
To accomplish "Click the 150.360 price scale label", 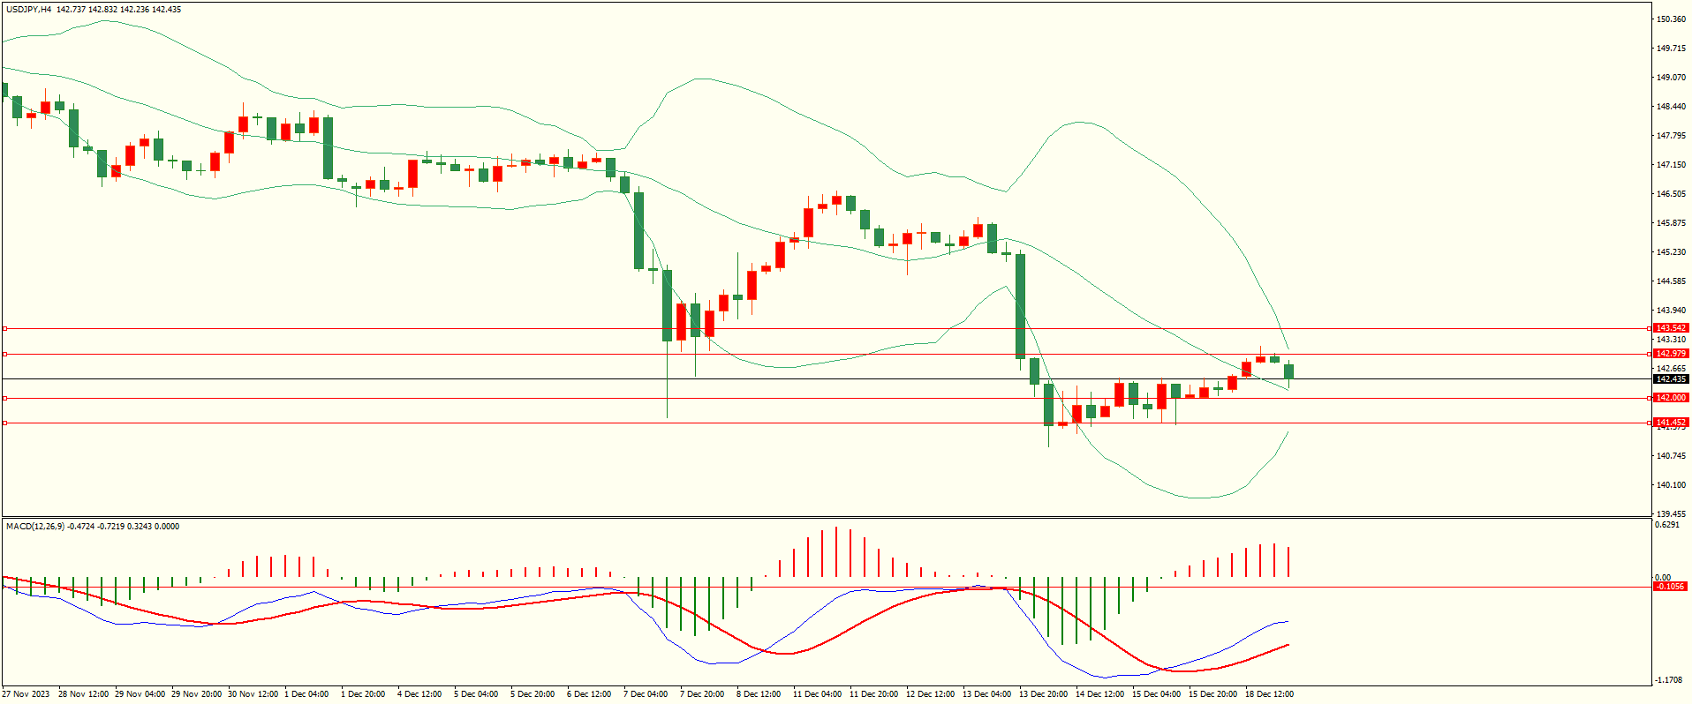I will click(x=1671, y=19).
